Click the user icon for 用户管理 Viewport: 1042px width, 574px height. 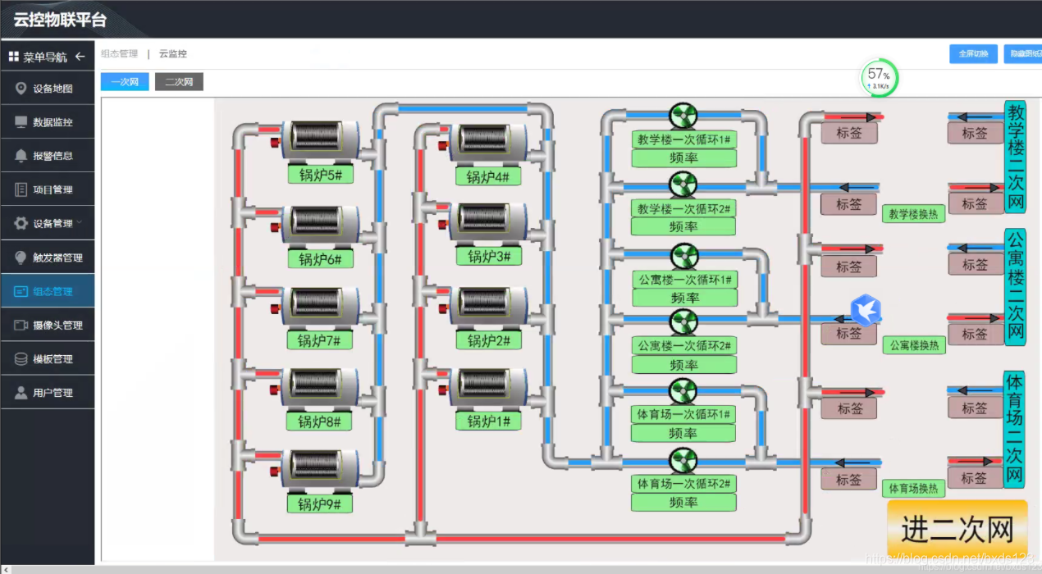tap(21, 393)
